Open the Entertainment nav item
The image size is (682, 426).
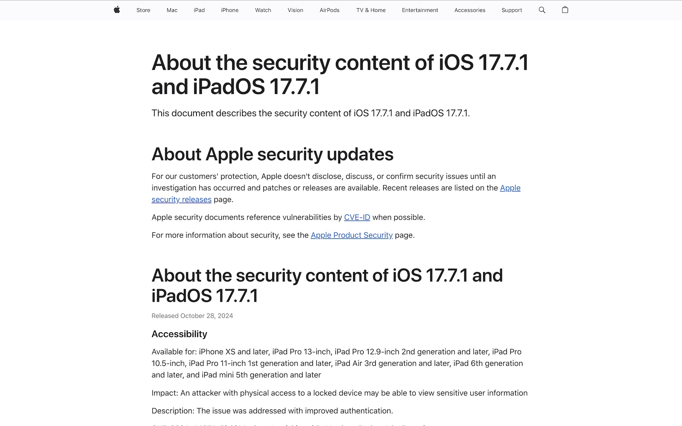click(x=420, y=10)
